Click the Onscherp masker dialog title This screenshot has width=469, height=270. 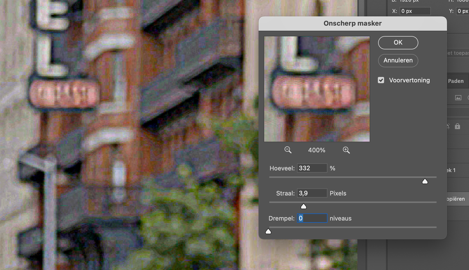tap(353, 23)
